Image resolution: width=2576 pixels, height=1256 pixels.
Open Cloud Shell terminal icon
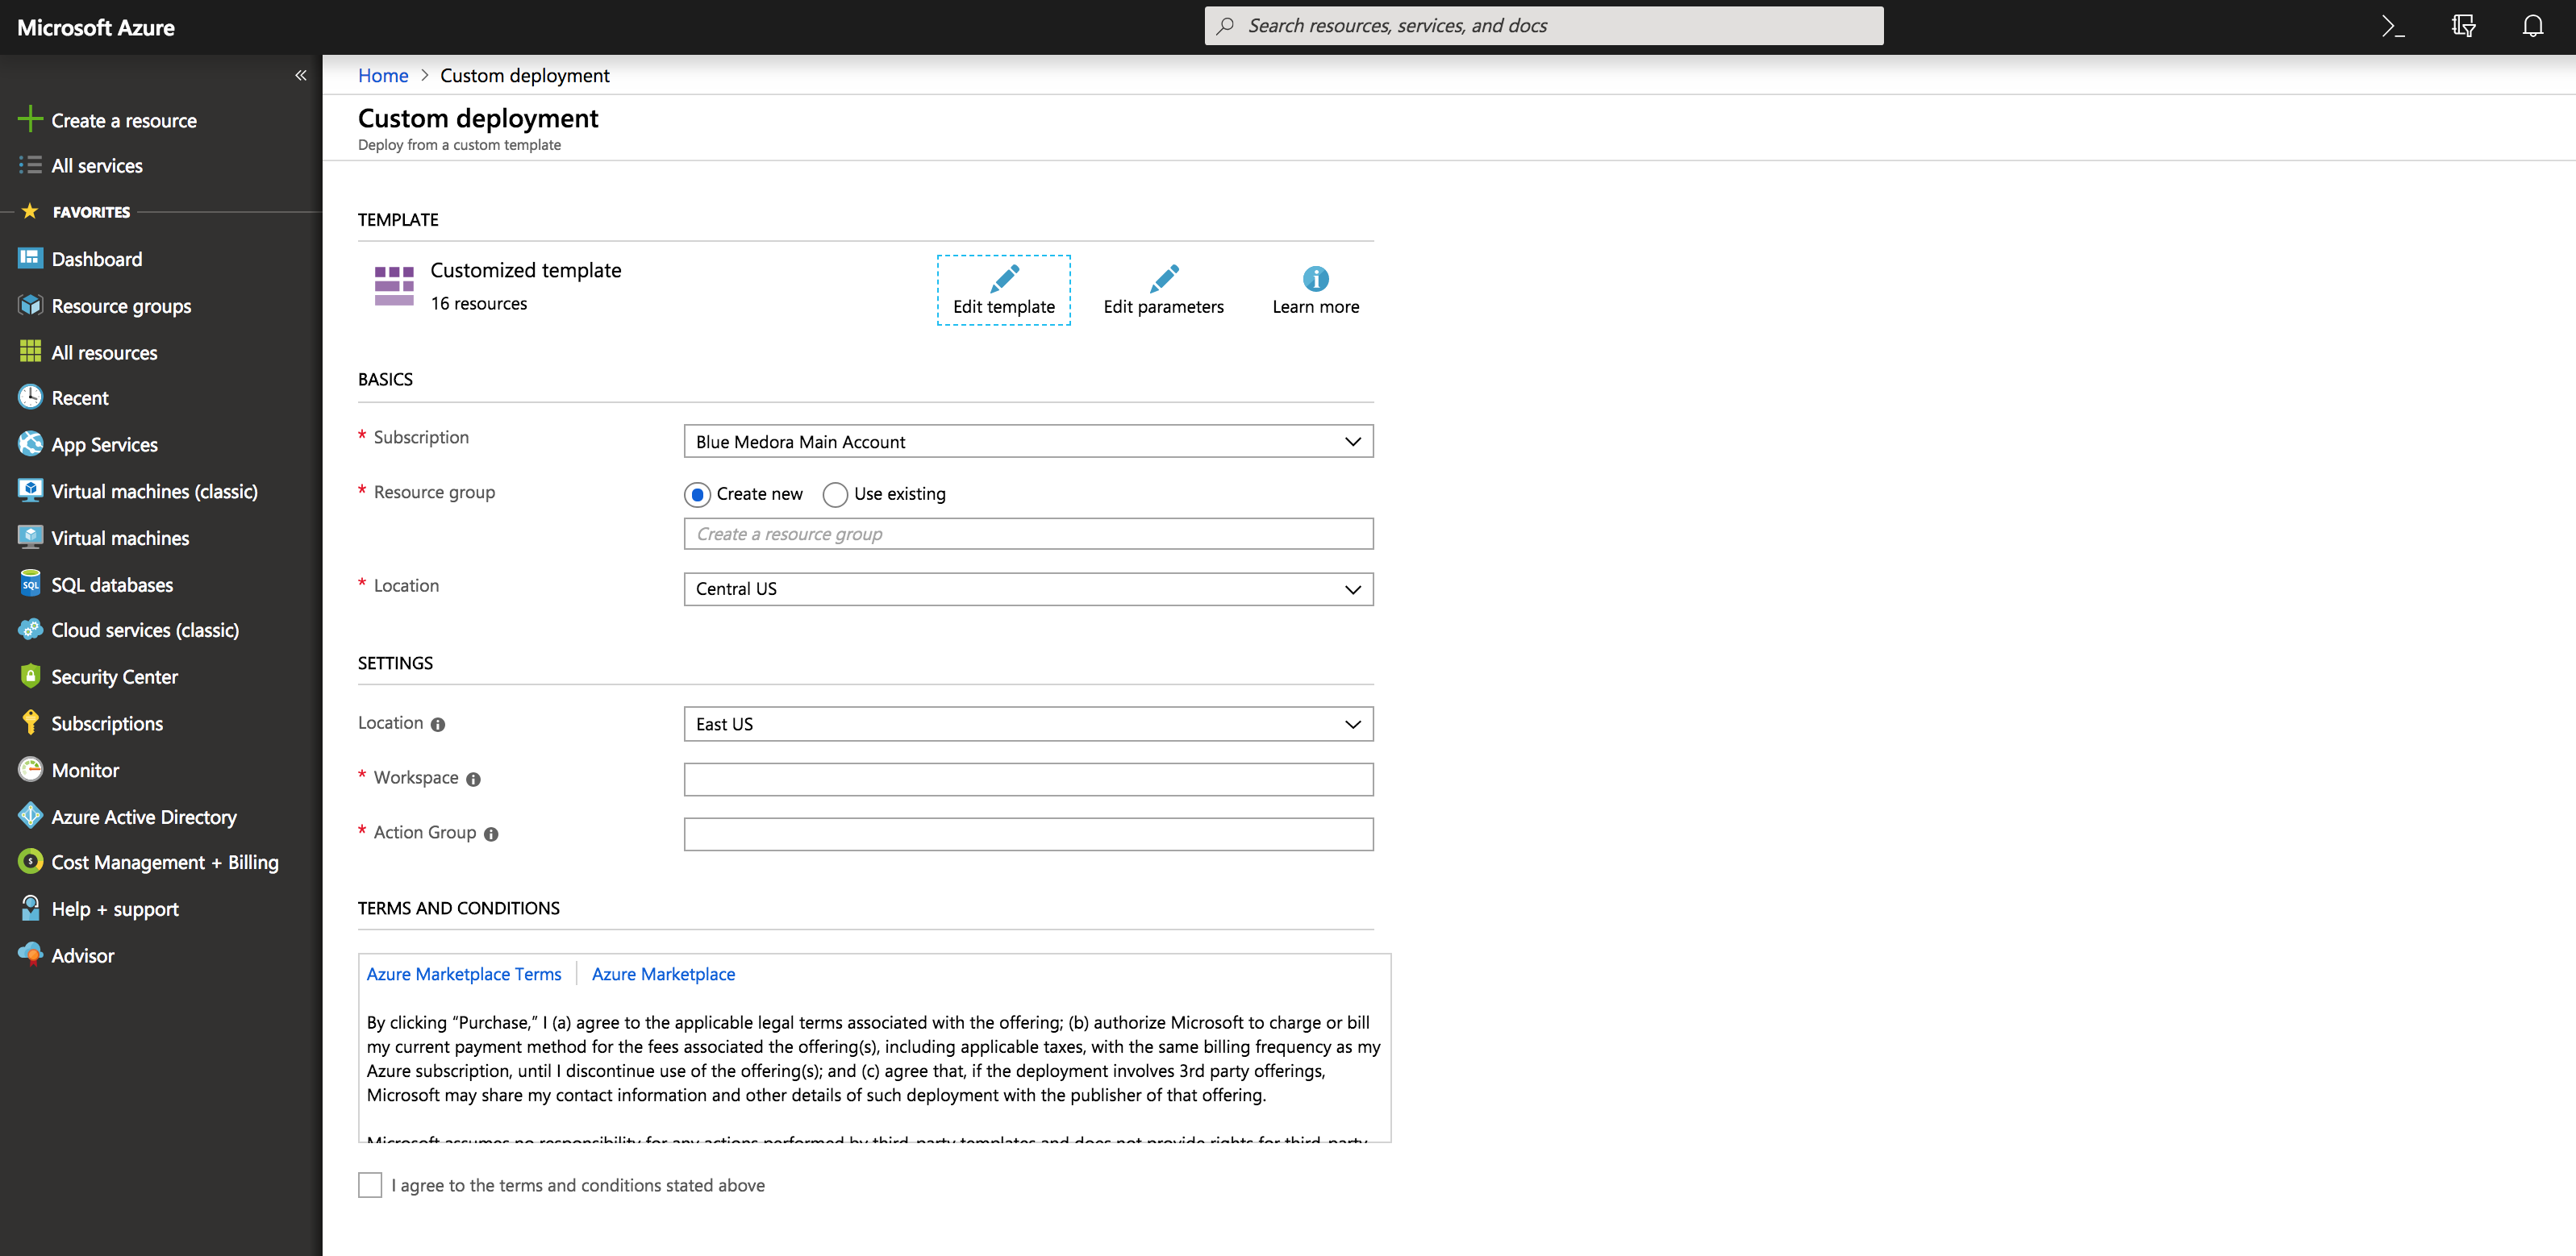pyautogui.click(x=2392, y=27)
